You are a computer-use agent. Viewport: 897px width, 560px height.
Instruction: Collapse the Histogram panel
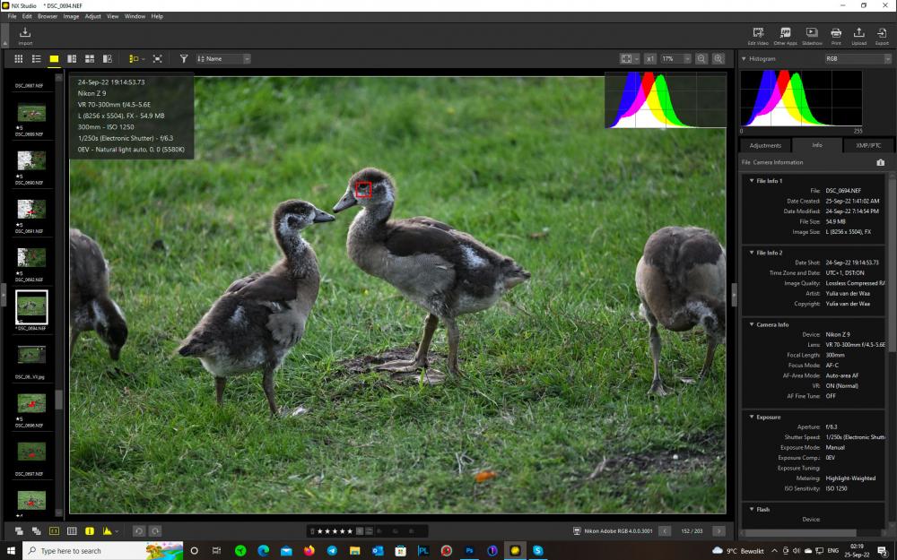[744, 59]
